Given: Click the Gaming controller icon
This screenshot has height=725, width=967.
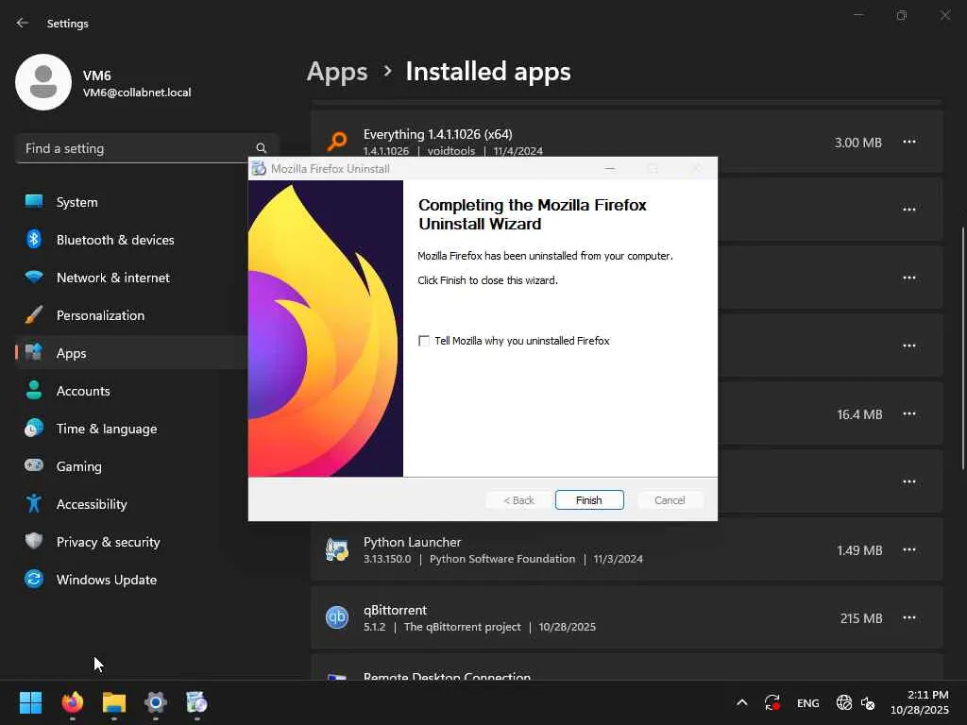Looking at the screenshot, I should coord(34,464).
